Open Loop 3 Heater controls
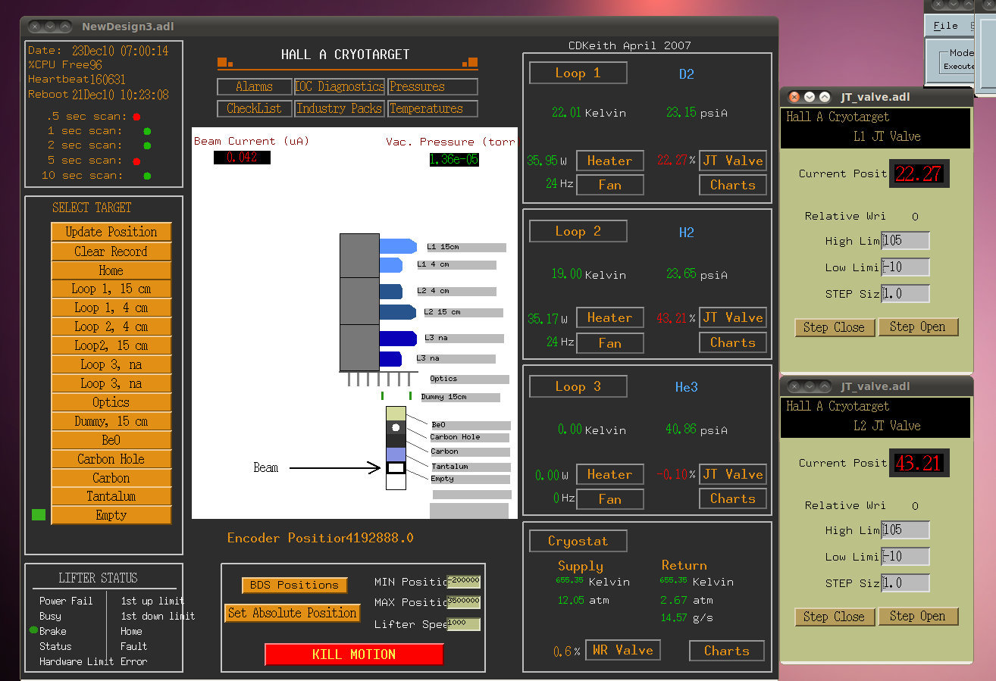 pyautogui.click(x=610, y=474)
